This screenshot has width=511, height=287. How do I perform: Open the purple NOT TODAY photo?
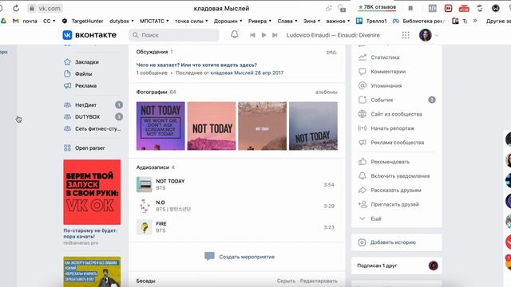160,126
